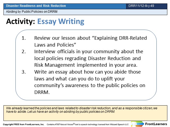Screen dimensions: 170x127
Task: Click the narration line starting 'have to abide. Let us'
Action: (x=61, y=112)
